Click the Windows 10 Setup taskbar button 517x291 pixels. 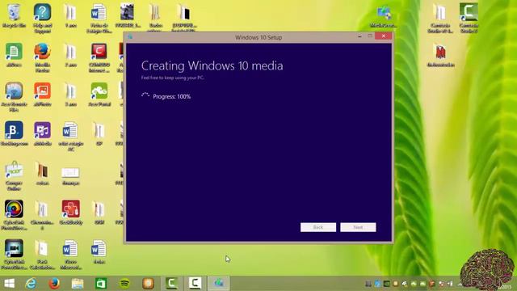(x=218, y=284)
